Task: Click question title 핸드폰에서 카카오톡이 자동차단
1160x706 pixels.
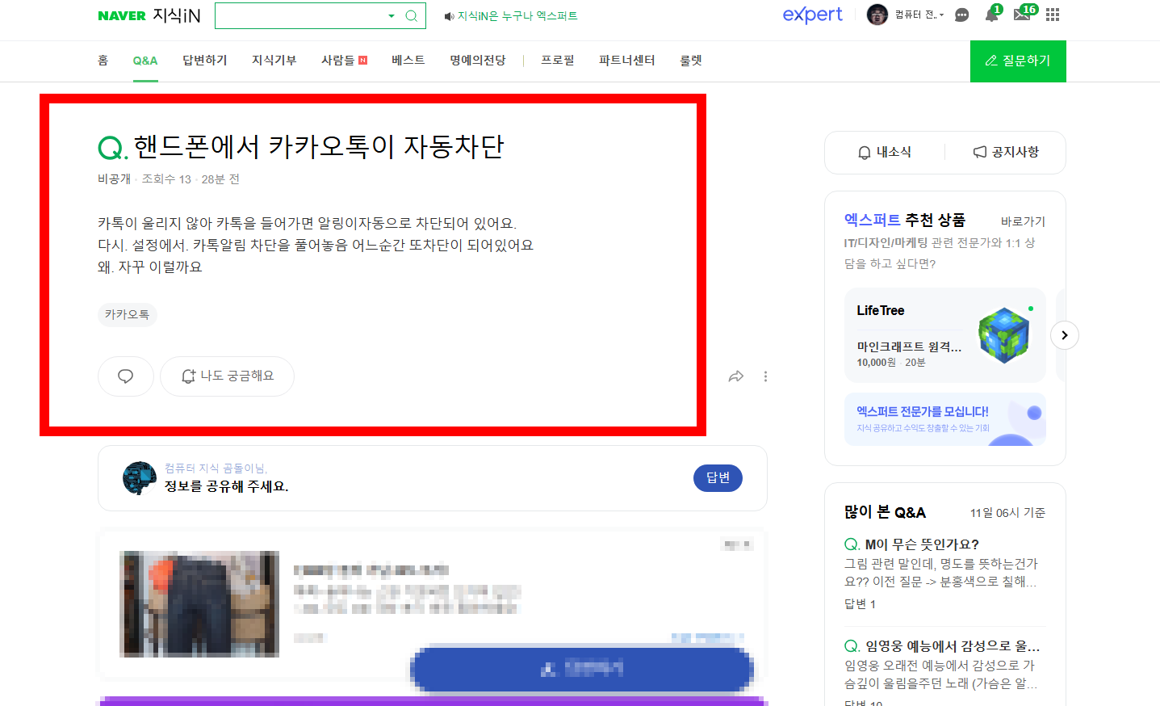Action: pyautogui.click(x=318, y=146)
